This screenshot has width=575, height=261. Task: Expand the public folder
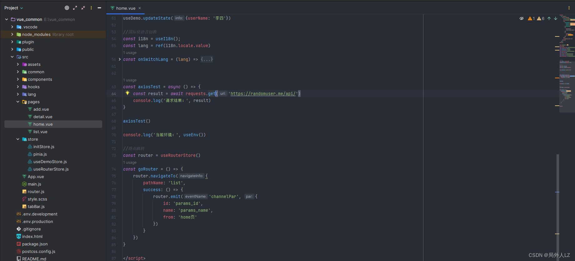coord(12,49)
